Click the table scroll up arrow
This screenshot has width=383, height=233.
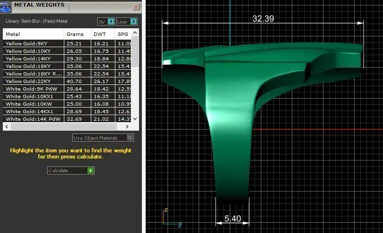click(x=135, y=33)
